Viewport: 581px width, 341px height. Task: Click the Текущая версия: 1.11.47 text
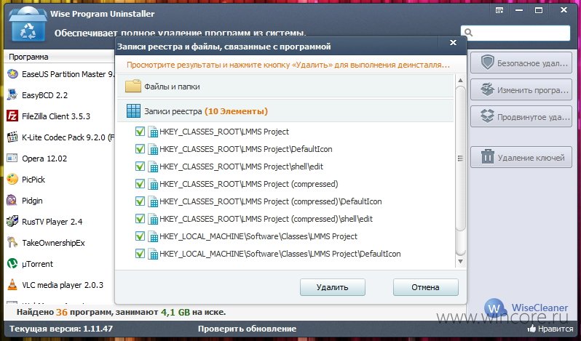61,329
